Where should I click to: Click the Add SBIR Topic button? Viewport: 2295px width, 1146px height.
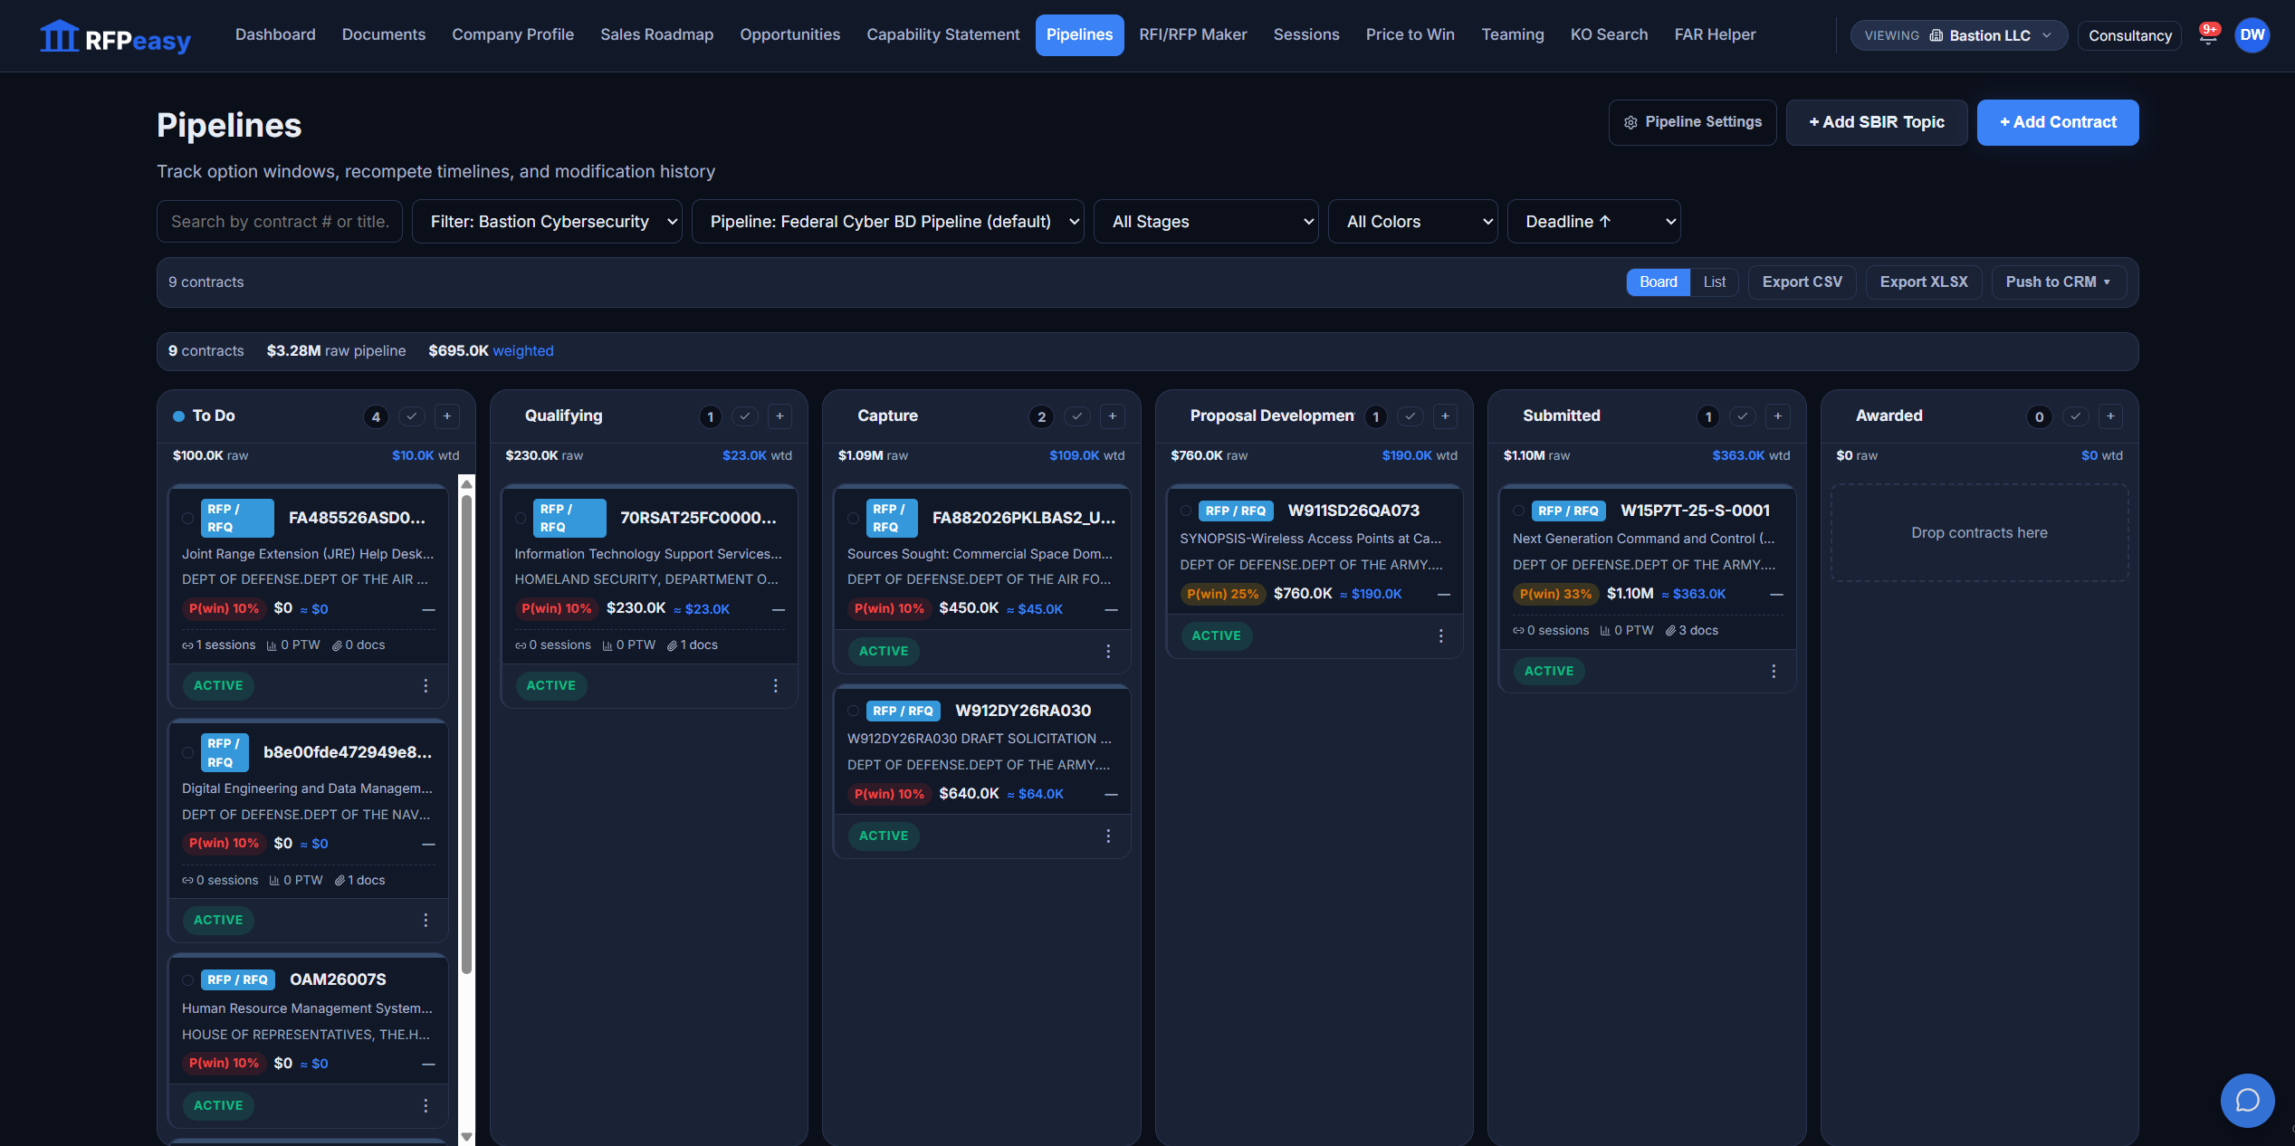coord(1876,122)
